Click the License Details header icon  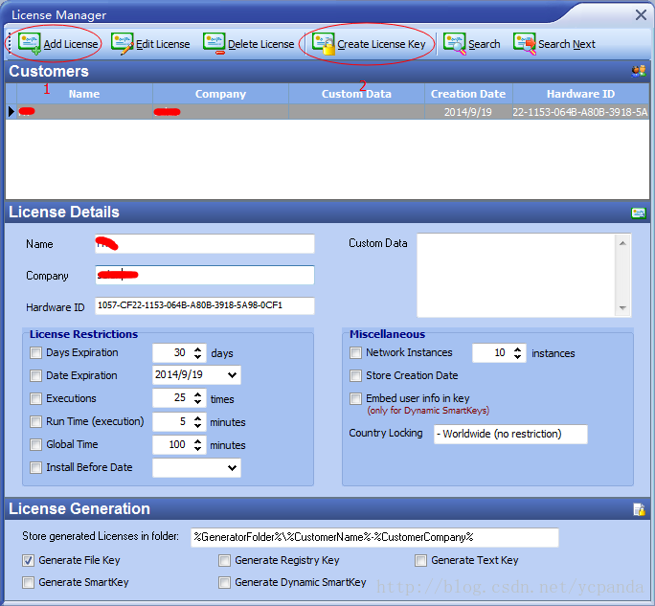pos(639,213)
